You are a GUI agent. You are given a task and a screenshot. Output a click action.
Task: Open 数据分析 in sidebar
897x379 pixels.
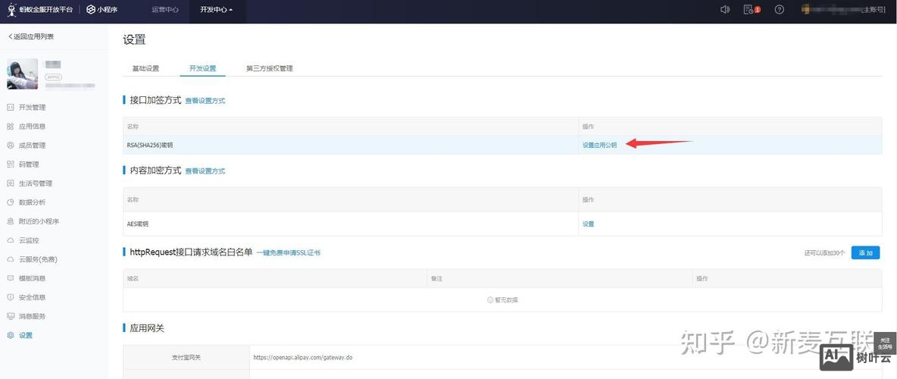32,202
